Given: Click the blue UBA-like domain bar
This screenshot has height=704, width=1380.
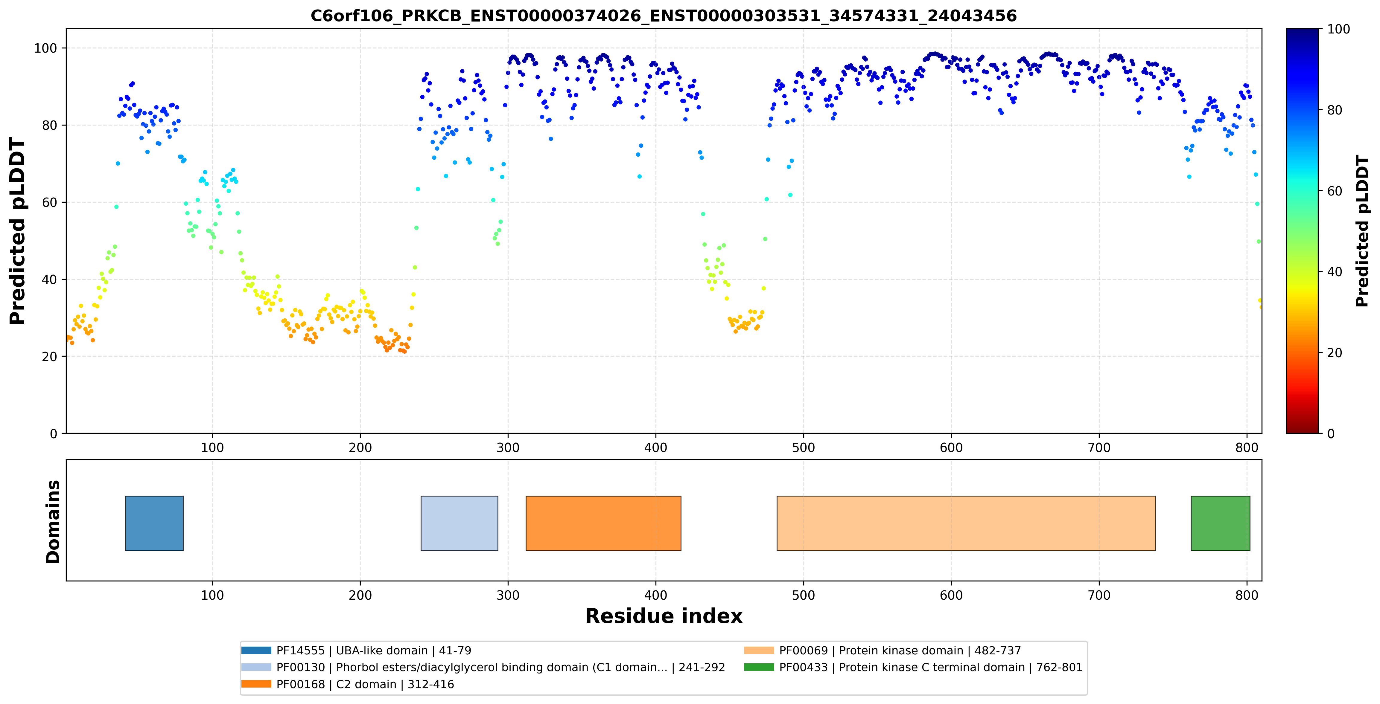Looking at the screenshot, I should [154, 523].
